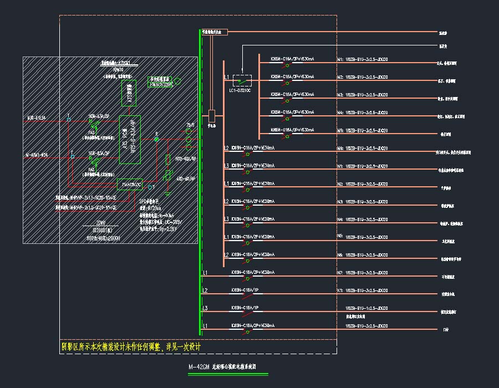Select the 600Wx450Dx2000H dimension text

104,238
